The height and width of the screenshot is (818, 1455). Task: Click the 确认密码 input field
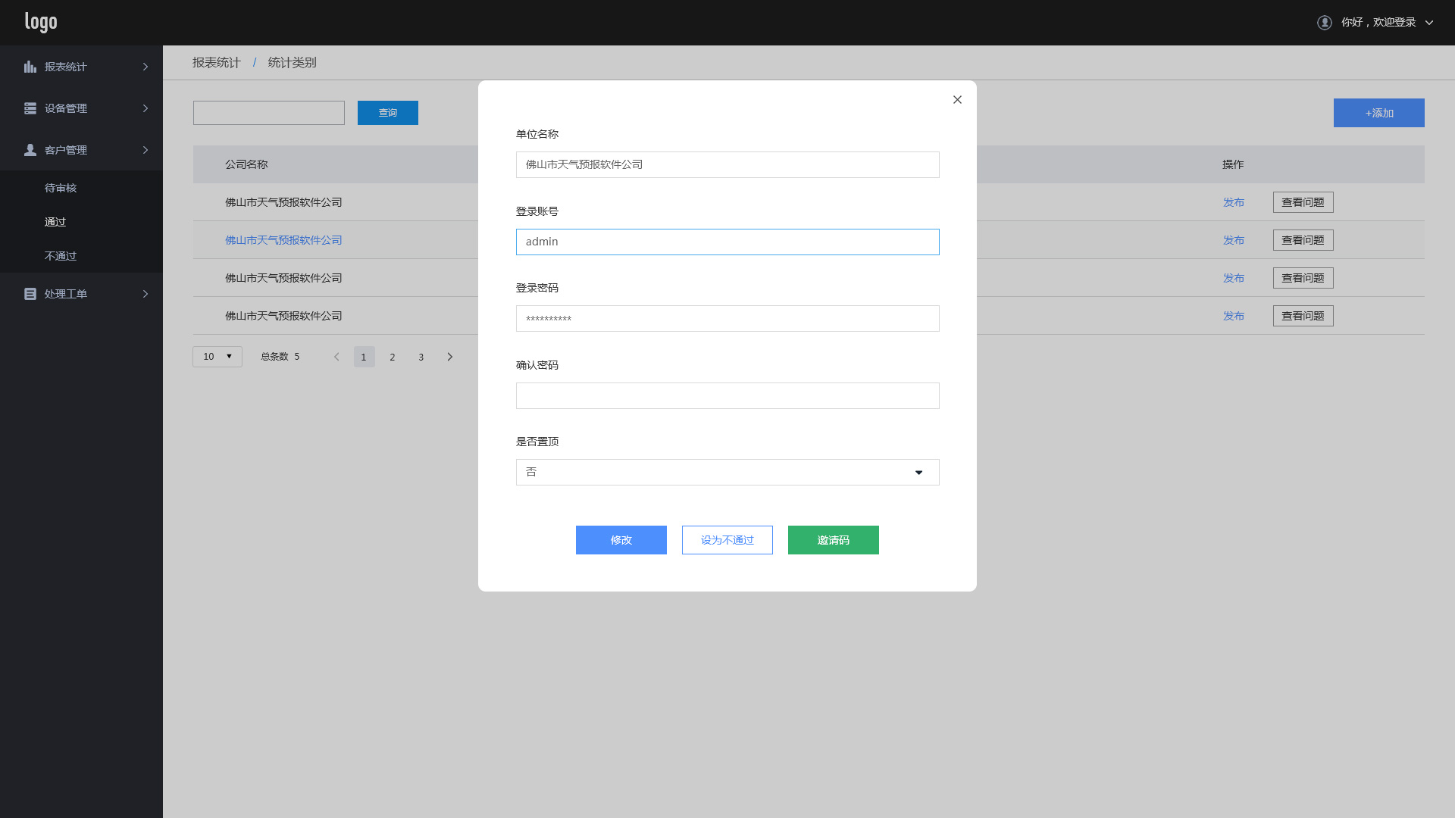click(727, 395)
